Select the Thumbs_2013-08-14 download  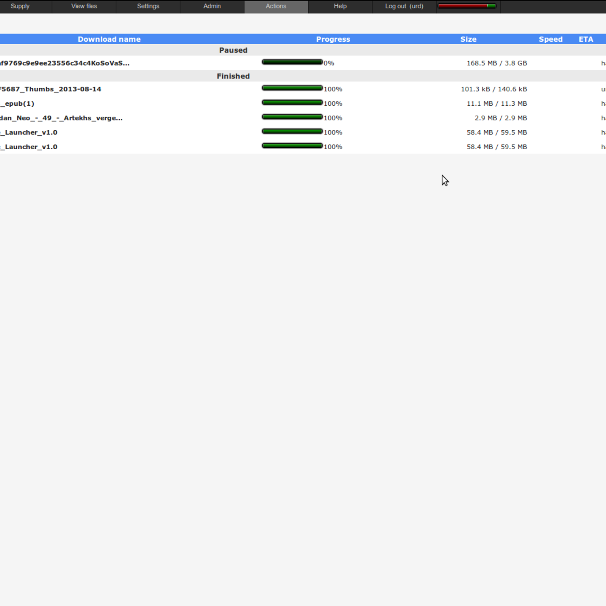pos(50,89)
